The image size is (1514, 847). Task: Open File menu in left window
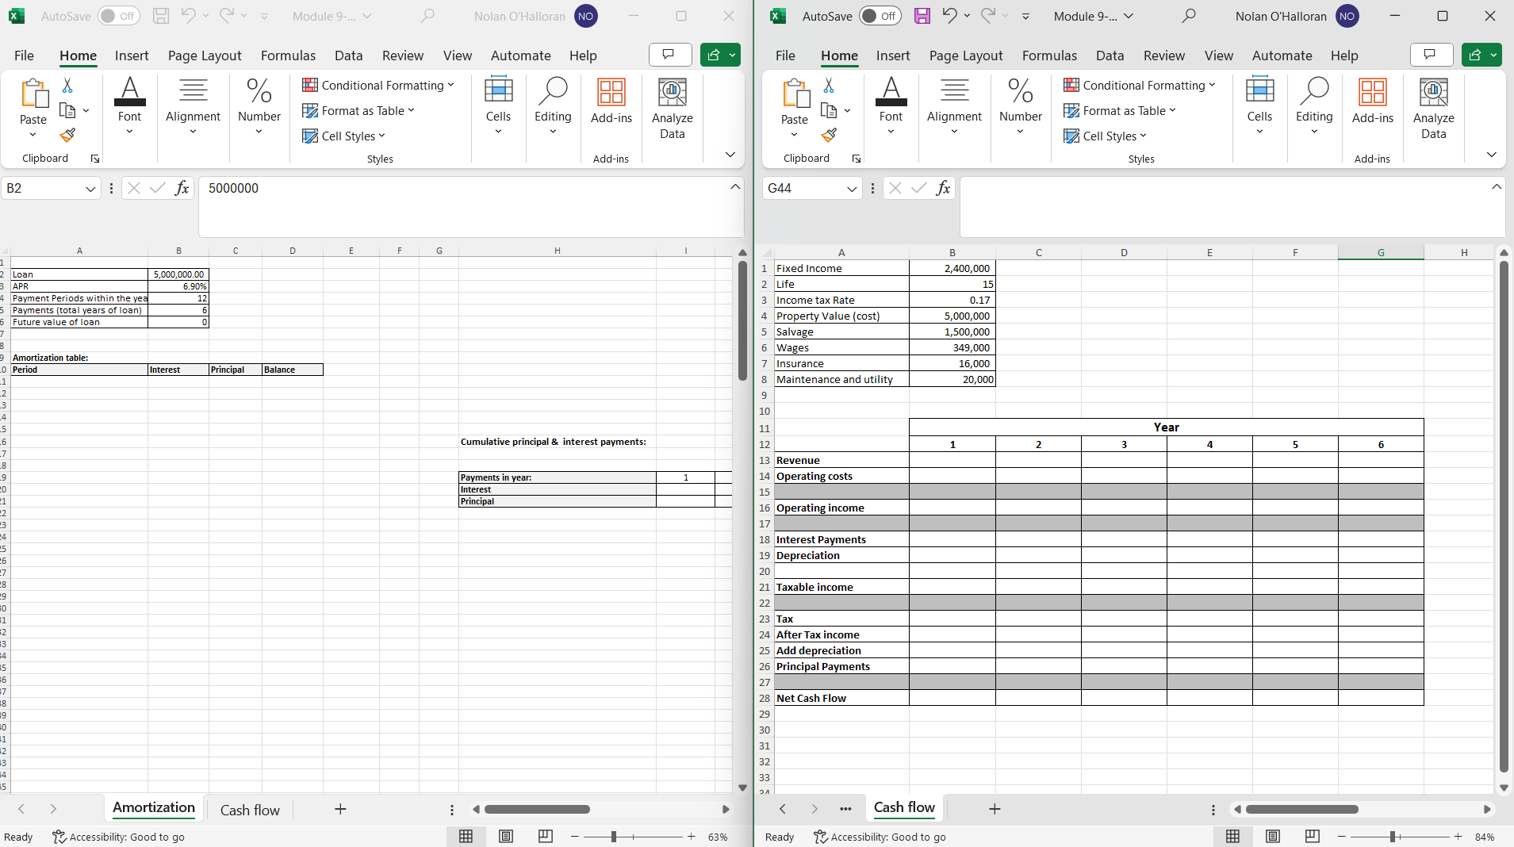[24, 56]
